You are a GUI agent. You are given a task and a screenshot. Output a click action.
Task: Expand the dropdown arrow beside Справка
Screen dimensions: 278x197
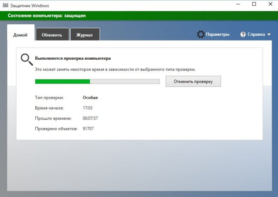point(269,35)
